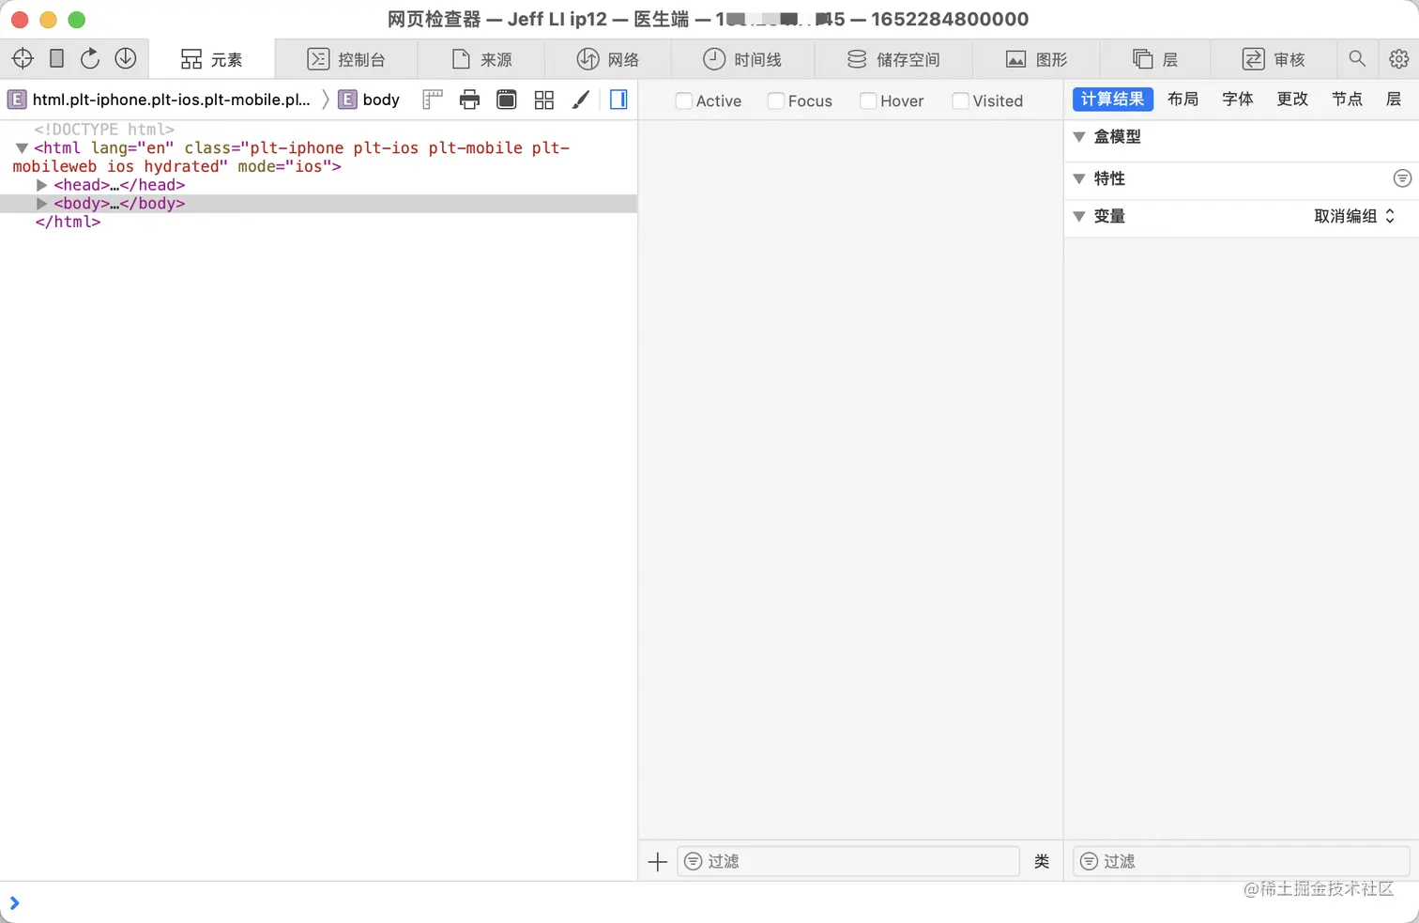Click the console prompt arrow
Screen dimensions: 1419x923
(x=14, y=903)
